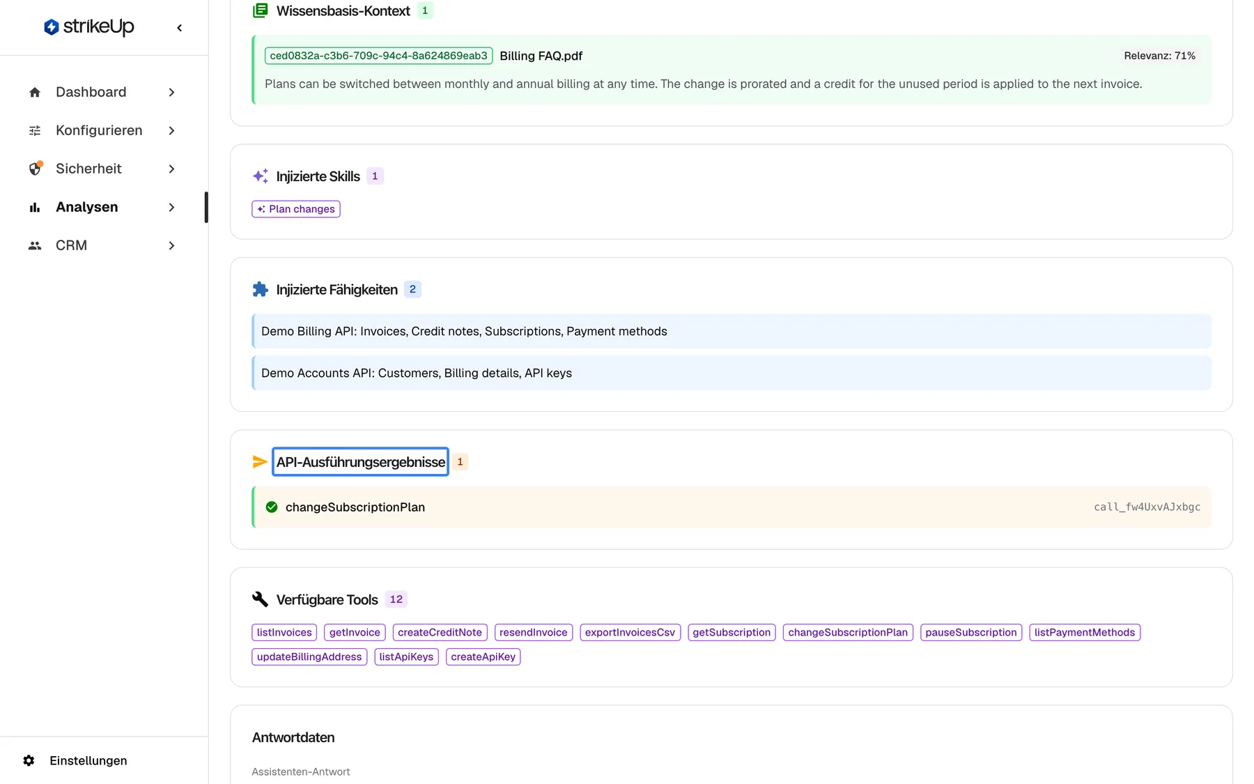Open document ID ced0832a badge
Image resolution: width=1254 pixels, height=784 pixels.
pos(378,56)
